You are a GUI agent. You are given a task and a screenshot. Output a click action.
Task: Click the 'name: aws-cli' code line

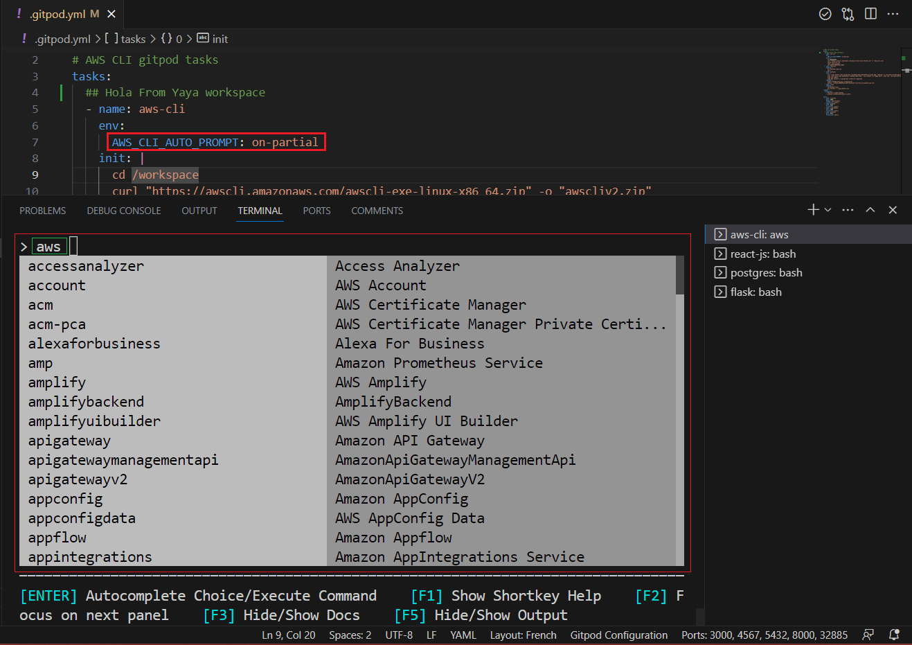[142, 109]
